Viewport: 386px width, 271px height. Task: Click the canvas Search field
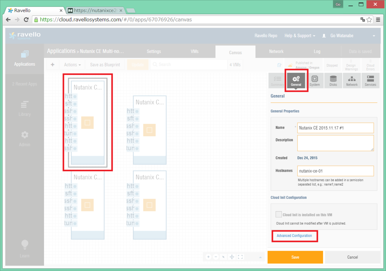pyautogui.click(x=188, y=64)
